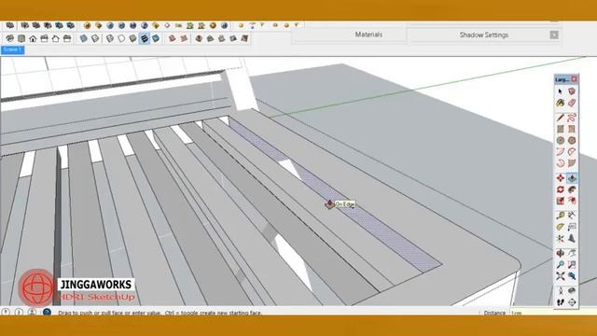Activate the Circle tool

(560, 141)
